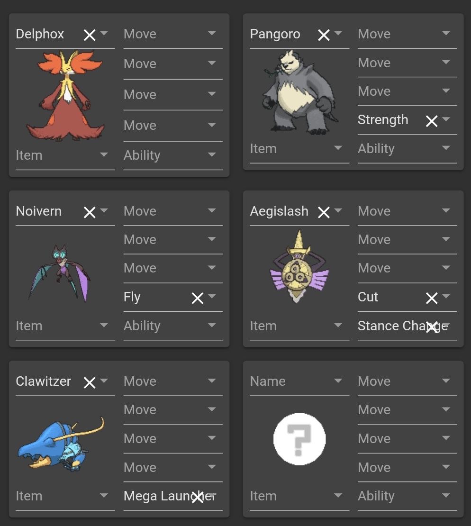Screen dimensions: 471x526
Task: Open Aegislash's third Move dropdown
Action: tap(407, 268)
